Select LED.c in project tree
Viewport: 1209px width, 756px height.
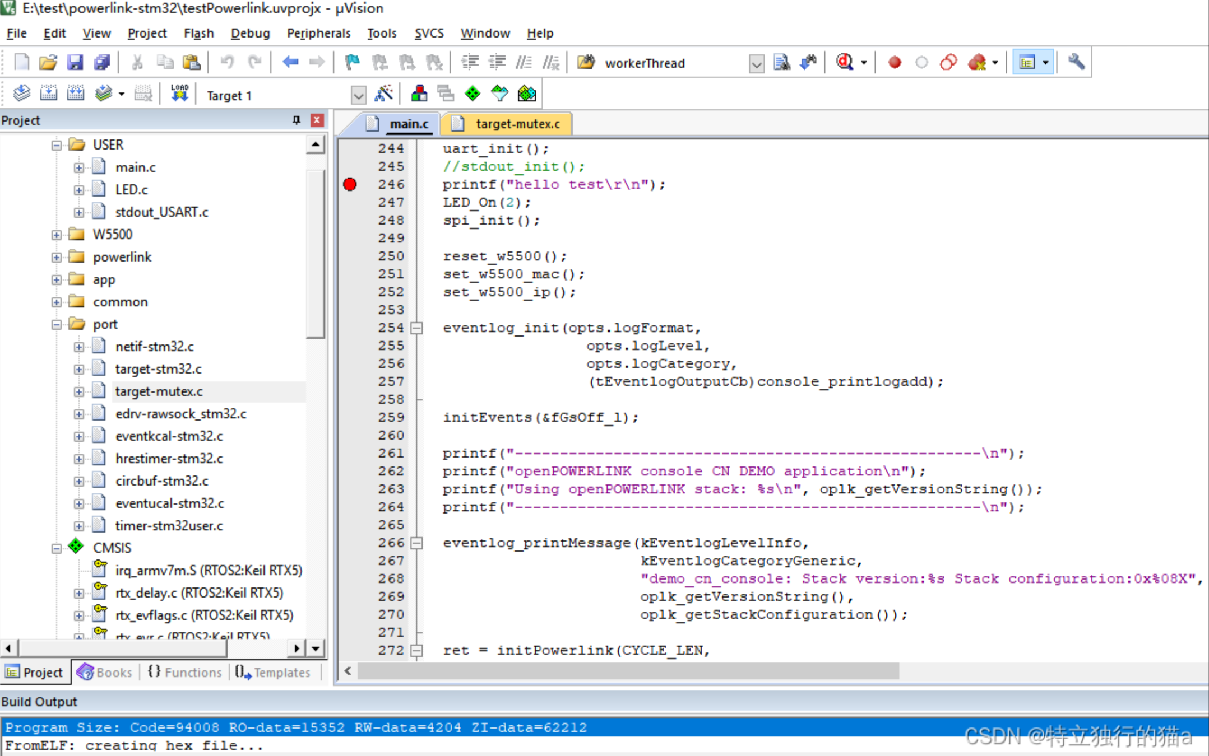tap(131, 190)
